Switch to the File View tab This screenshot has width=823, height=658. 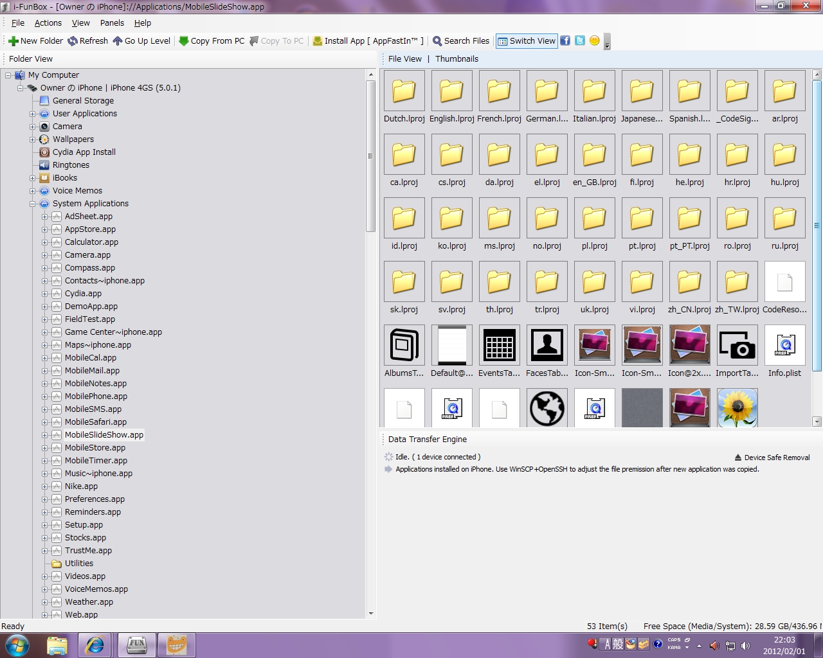coord(405,58)
